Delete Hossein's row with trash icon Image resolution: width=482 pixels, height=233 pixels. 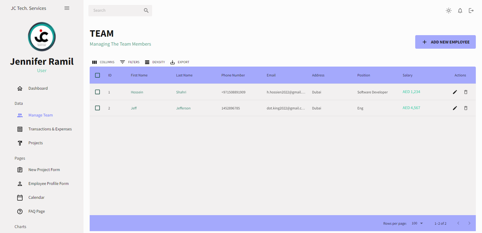click(x=466, y=92)
